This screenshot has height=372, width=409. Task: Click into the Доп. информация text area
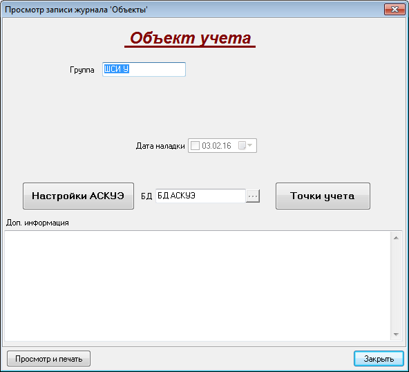[x=198, y=286]
